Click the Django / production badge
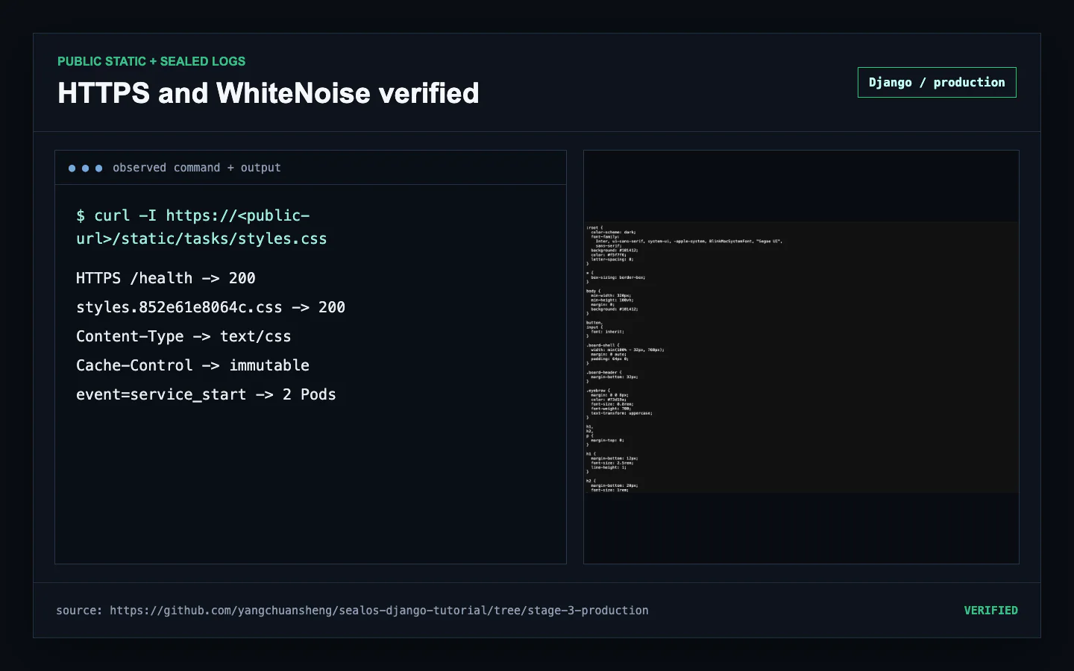 [937, 83]
